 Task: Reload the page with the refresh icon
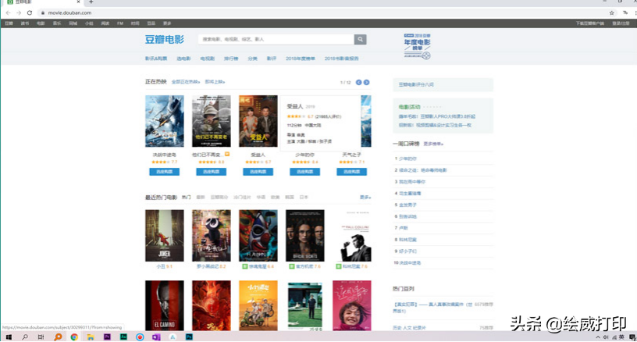[29, 13]
